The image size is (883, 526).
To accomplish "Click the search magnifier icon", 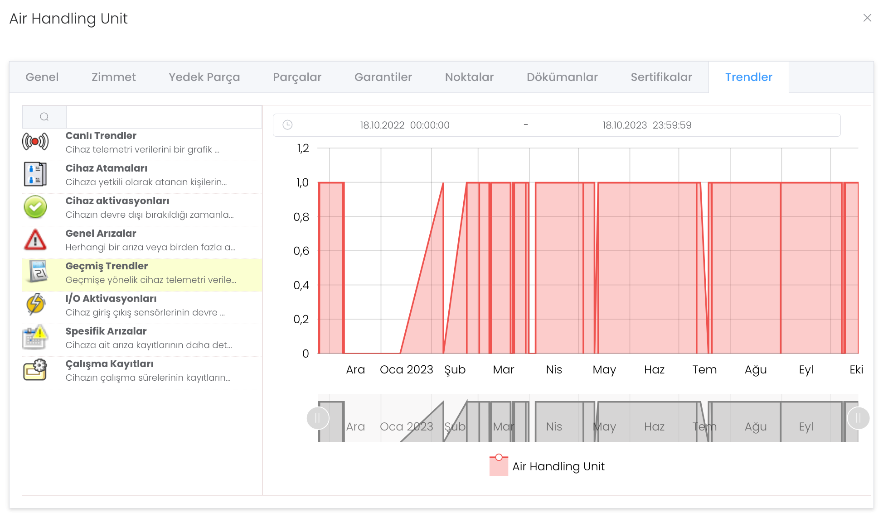I will 44,117.
